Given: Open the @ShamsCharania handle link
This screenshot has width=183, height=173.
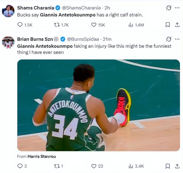Looking at the screenshot, I should pyautogui.click(x=86, y=8).
